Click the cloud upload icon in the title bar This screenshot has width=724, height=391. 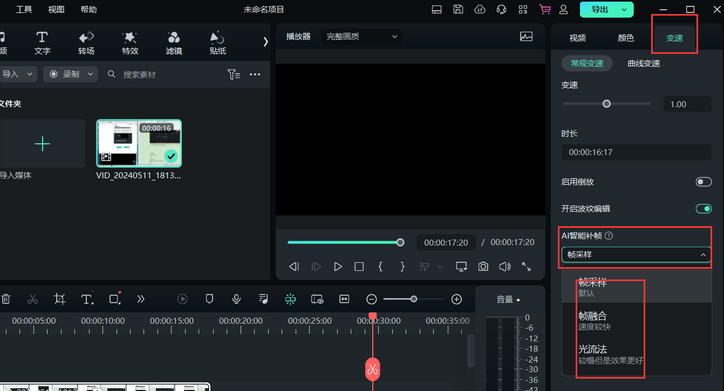tap(480, 9)
